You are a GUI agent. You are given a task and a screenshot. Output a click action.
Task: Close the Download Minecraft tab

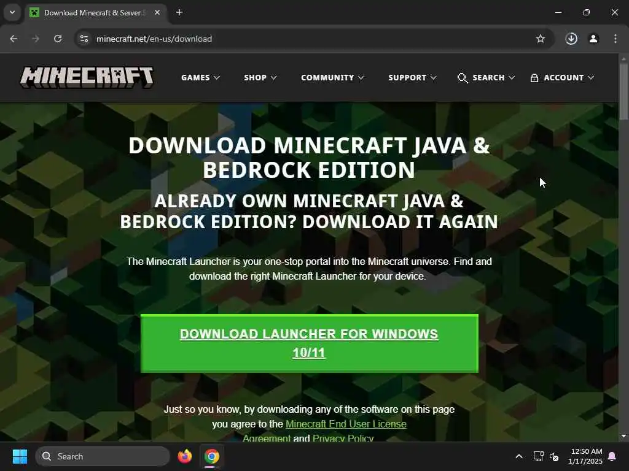point(157,12)
